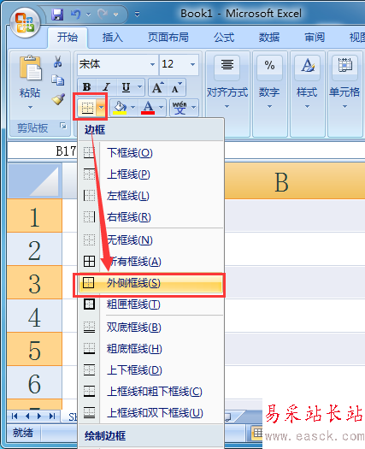The width and height of the screenshot is (365, 449).
Task: Choose 右框线(R) right border
Action: click(150, 216)
